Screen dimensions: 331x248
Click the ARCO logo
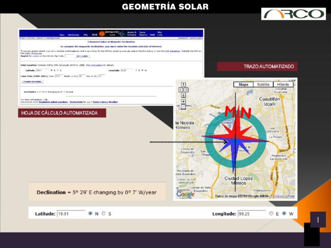point(293,14)
